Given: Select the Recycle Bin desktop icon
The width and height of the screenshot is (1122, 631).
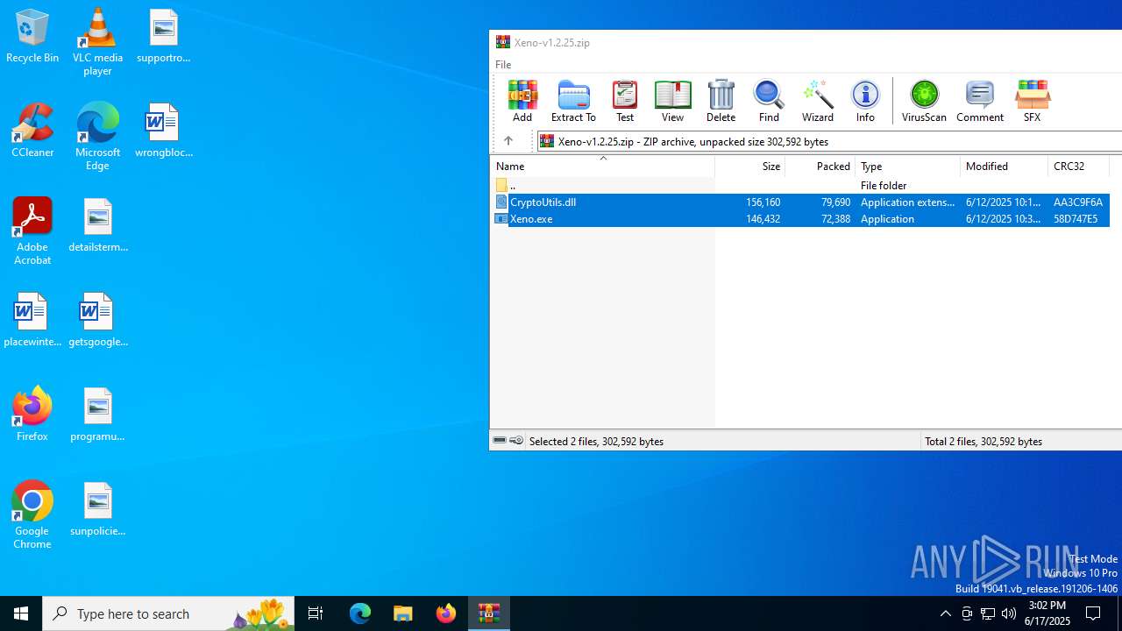Looking at the screenshot, I should 32,36.
